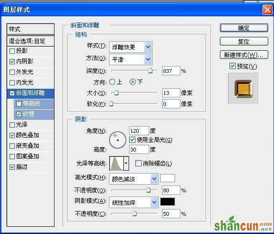Image resolution: width=274 pixels, height=234 pixels.
Task: Click the 大小 size value field
Action: (x=171, y=93)
